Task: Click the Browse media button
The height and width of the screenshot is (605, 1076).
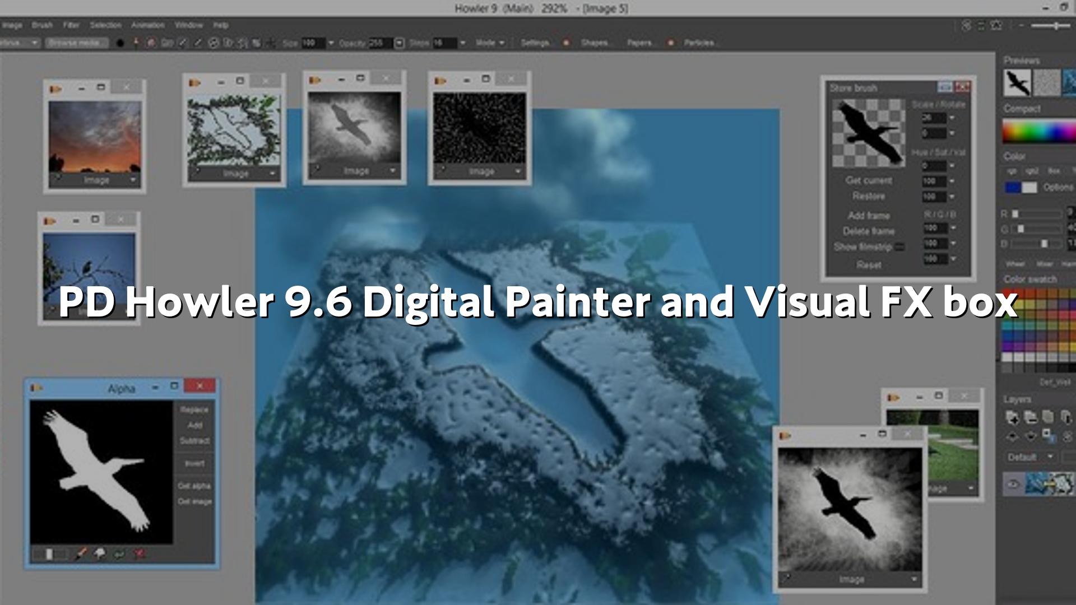Action: (76, 43)
